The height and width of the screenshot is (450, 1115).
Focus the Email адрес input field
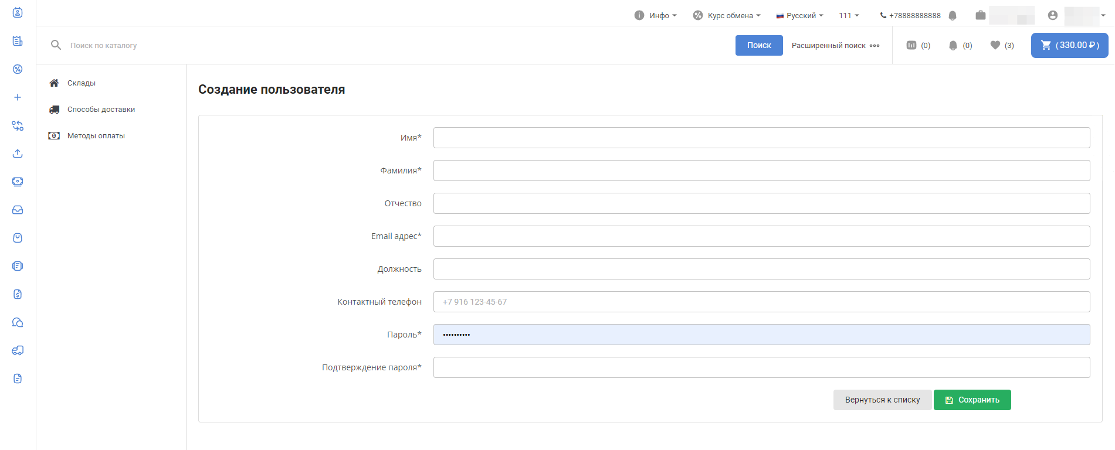coord(761,236)
